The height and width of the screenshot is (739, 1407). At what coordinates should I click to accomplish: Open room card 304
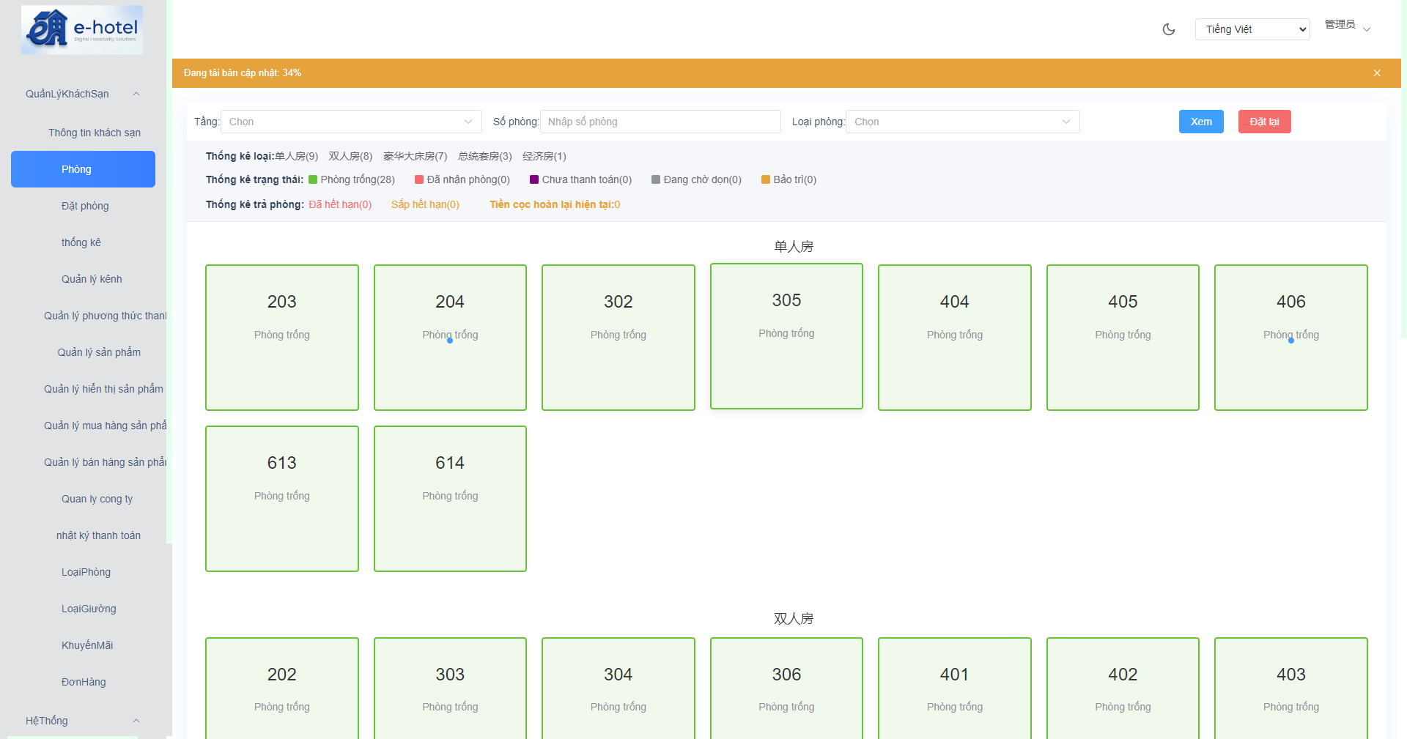tap(618, 688)
